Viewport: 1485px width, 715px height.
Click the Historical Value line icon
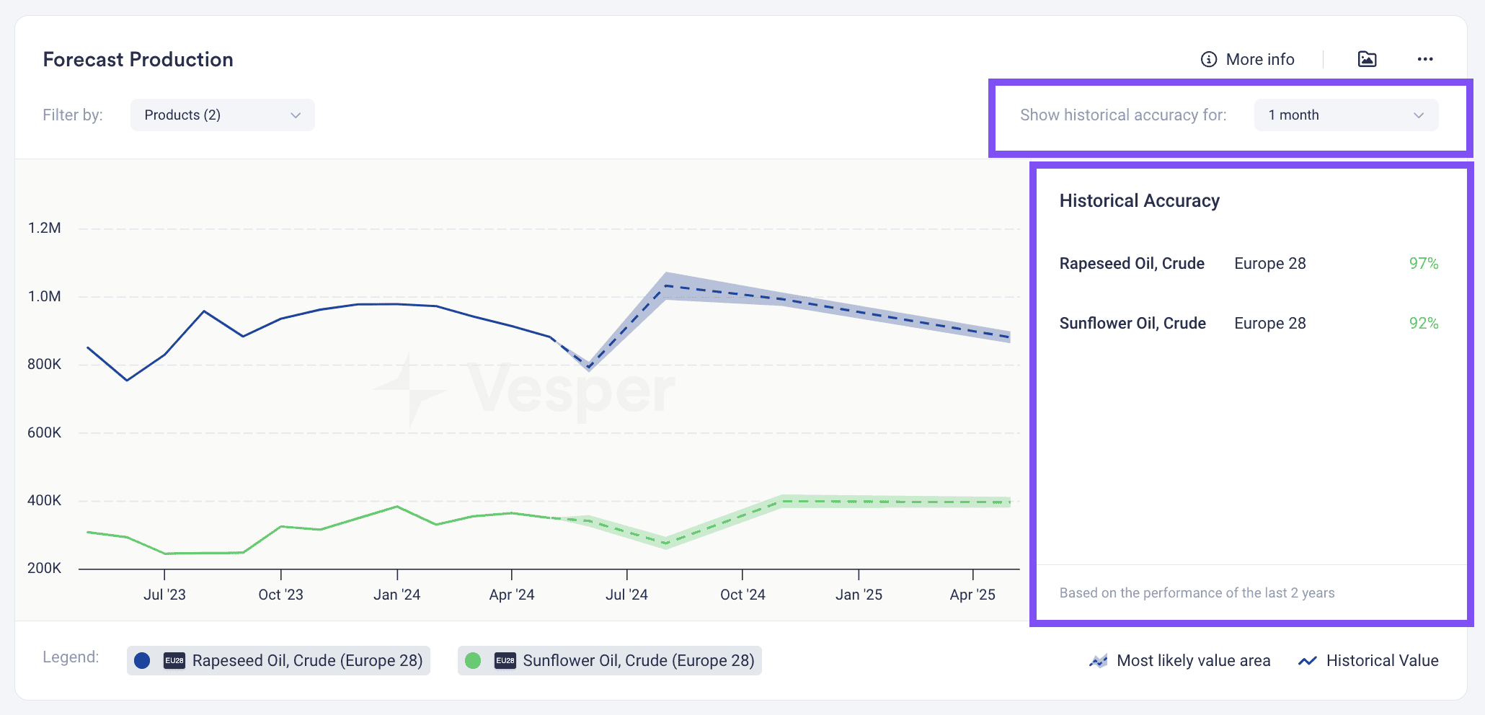pos(1308,660)
